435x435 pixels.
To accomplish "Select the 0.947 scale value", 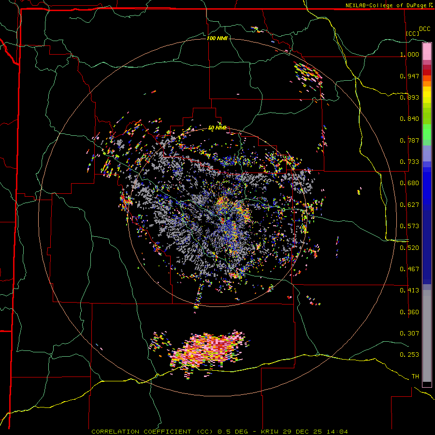I will pos(409,76).
